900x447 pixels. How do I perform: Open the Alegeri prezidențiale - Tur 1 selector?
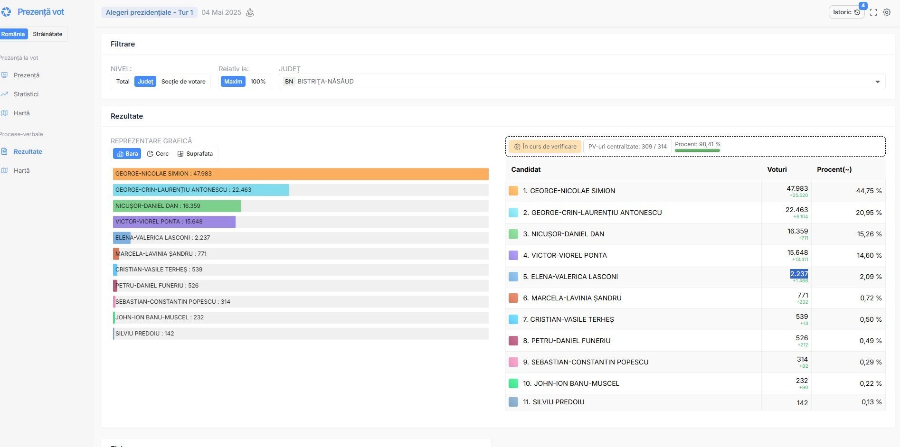[149, 12]
